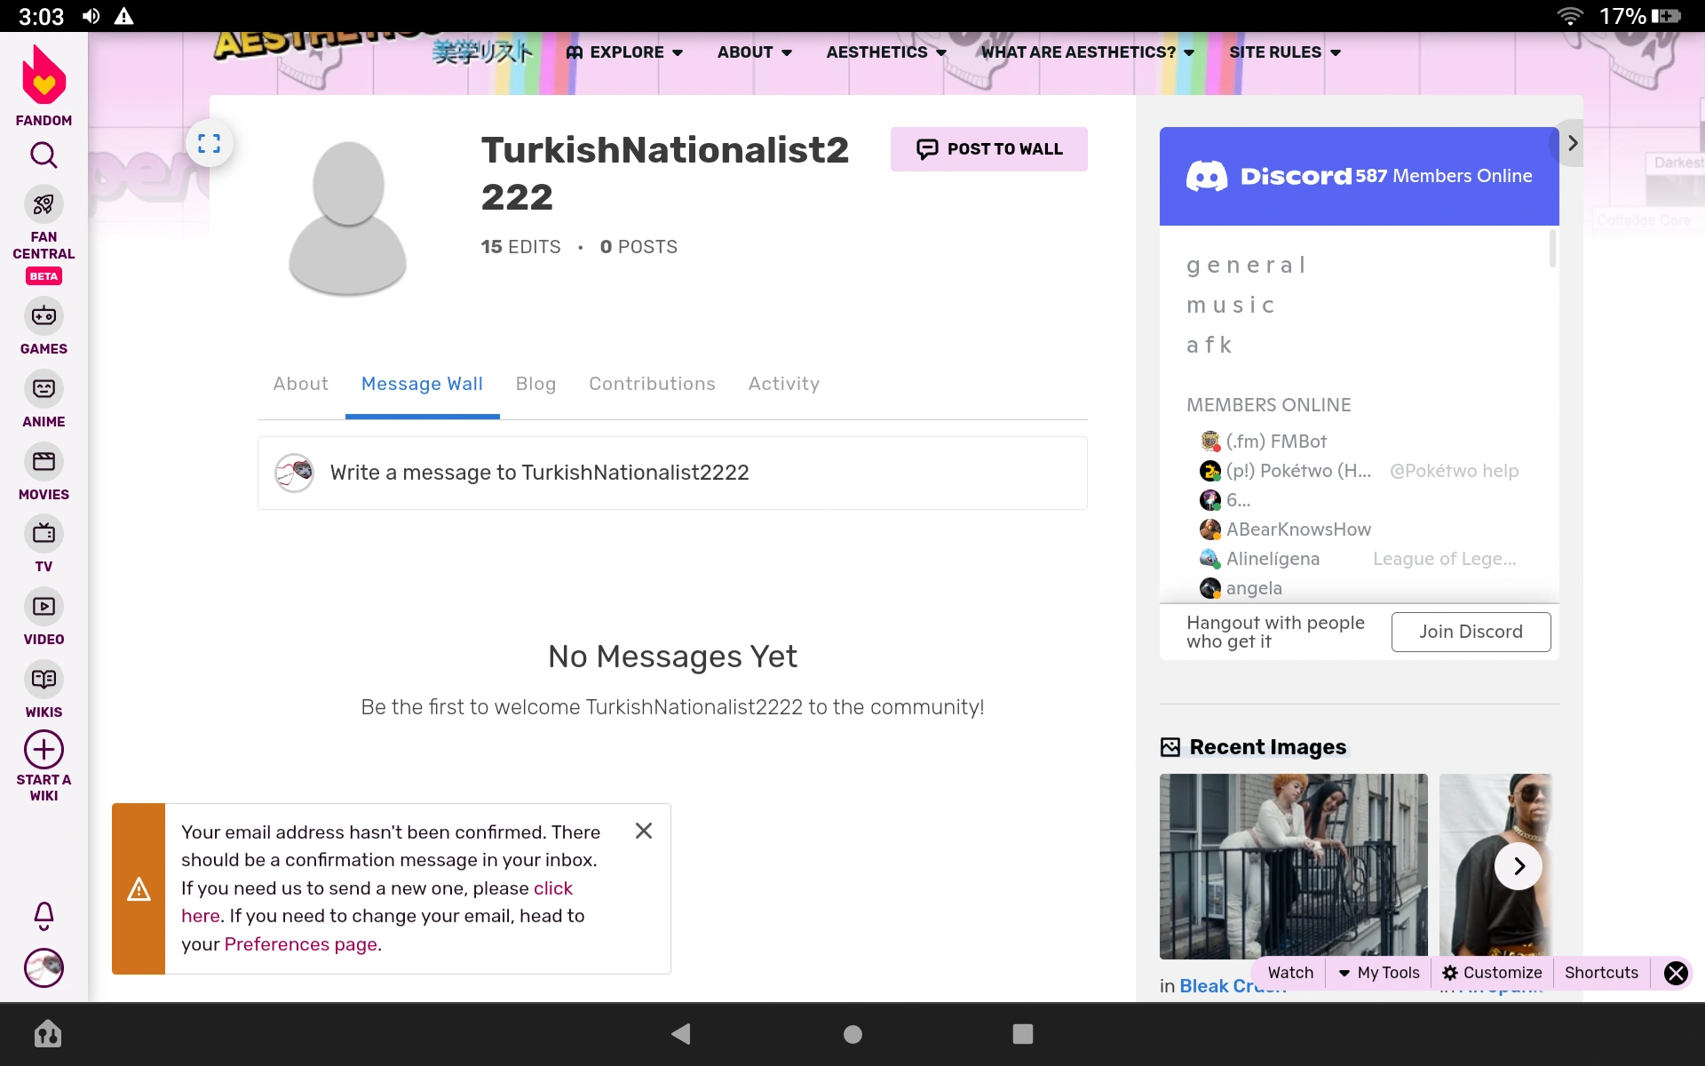The width and height of the screenshot is (1705, 1066).
Task: Open the Fandom search icon
Action: tap(44, 155)
